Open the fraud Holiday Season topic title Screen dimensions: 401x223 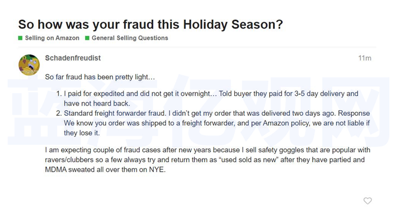[x=150, y=25]
